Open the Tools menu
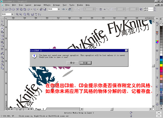Image resolution: width=163 pixels, height=118 pixels. point(72,5)
